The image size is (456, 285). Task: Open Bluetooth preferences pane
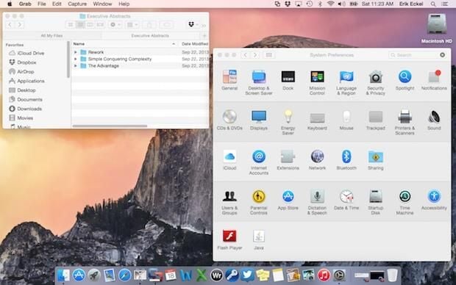click(x=346, y=160)
